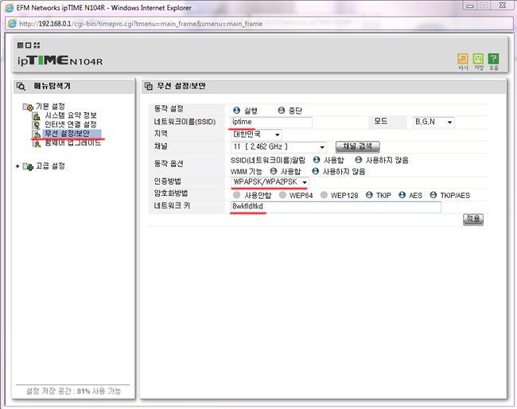Choose AES encryption method
This screenshot has width=517, height=409.
[x=402, y=195]
